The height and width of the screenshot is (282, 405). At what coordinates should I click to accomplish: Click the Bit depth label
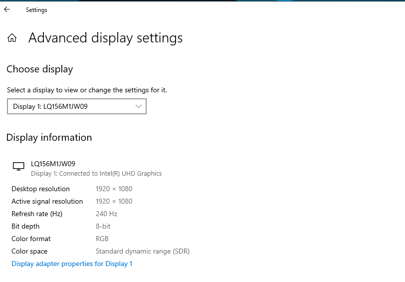25,226
